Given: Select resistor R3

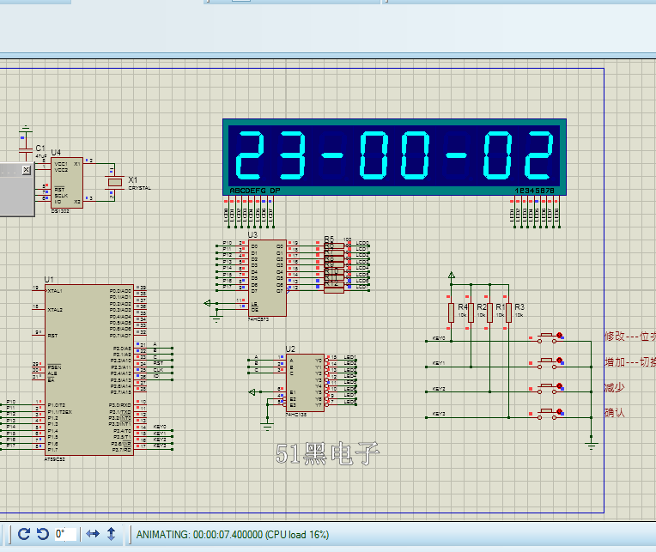Looking at the screenshot, I should [x=508, y=312].
